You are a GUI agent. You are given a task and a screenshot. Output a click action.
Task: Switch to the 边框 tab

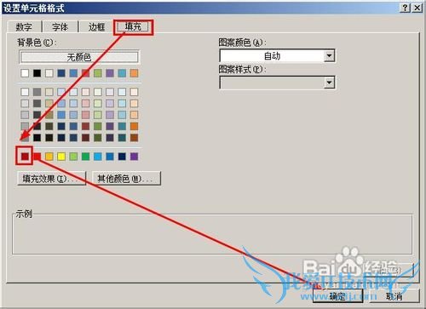tap(96, 27)
